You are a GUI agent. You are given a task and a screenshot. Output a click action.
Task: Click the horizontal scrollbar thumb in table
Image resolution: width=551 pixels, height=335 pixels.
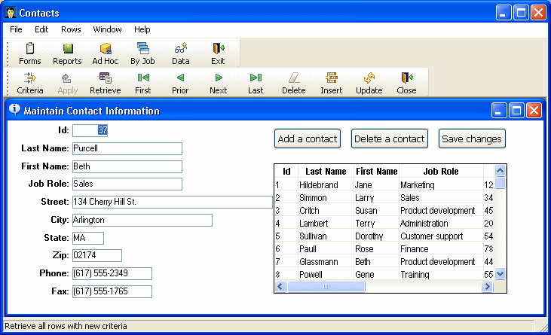coord(326,287)
